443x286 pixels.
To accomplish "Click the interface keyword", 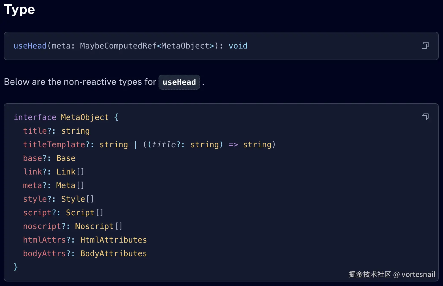I will (35, 117).
